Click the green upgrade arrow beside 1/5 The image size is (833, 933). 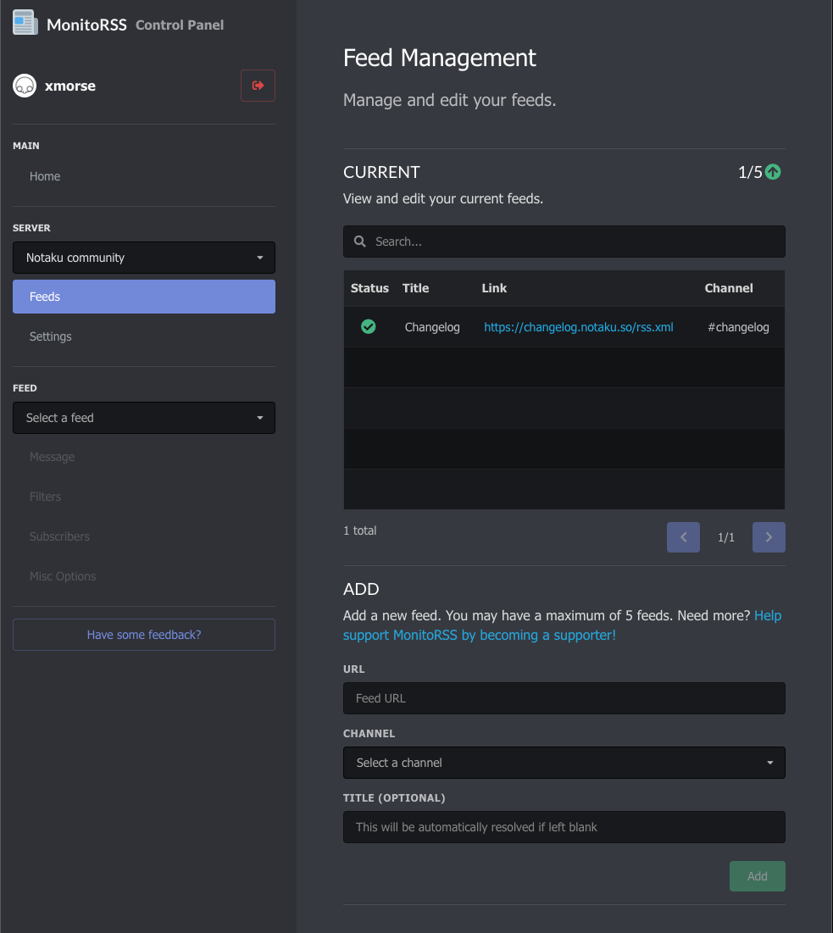tap(772, 172)
